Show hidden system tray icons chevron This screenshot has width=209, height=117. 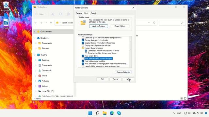point(174,113)
